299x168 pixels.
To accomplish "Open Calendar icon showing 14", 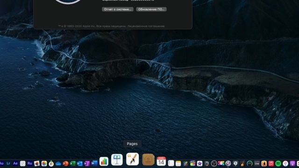I will click(161, 161).
